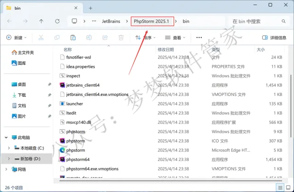Click the Copy icon in toolbar

click(57, 37)
